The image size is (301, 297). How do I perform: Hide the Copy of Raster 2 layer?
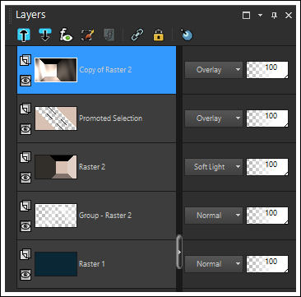25,81
